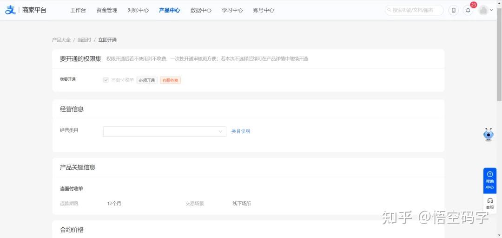The image size is (502, 238).
Task: Click the 要开通的权限集 heading
Action: pos(81,59)
